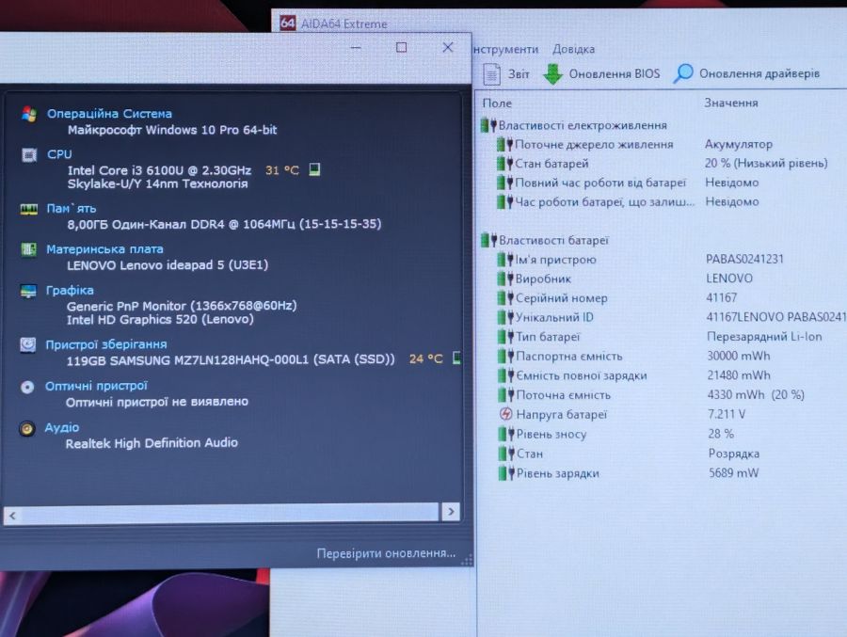847x637 pixels.
Task: Click the SSD temperature sensor icon next to 24 °C
Action: (x=456, y=358)
